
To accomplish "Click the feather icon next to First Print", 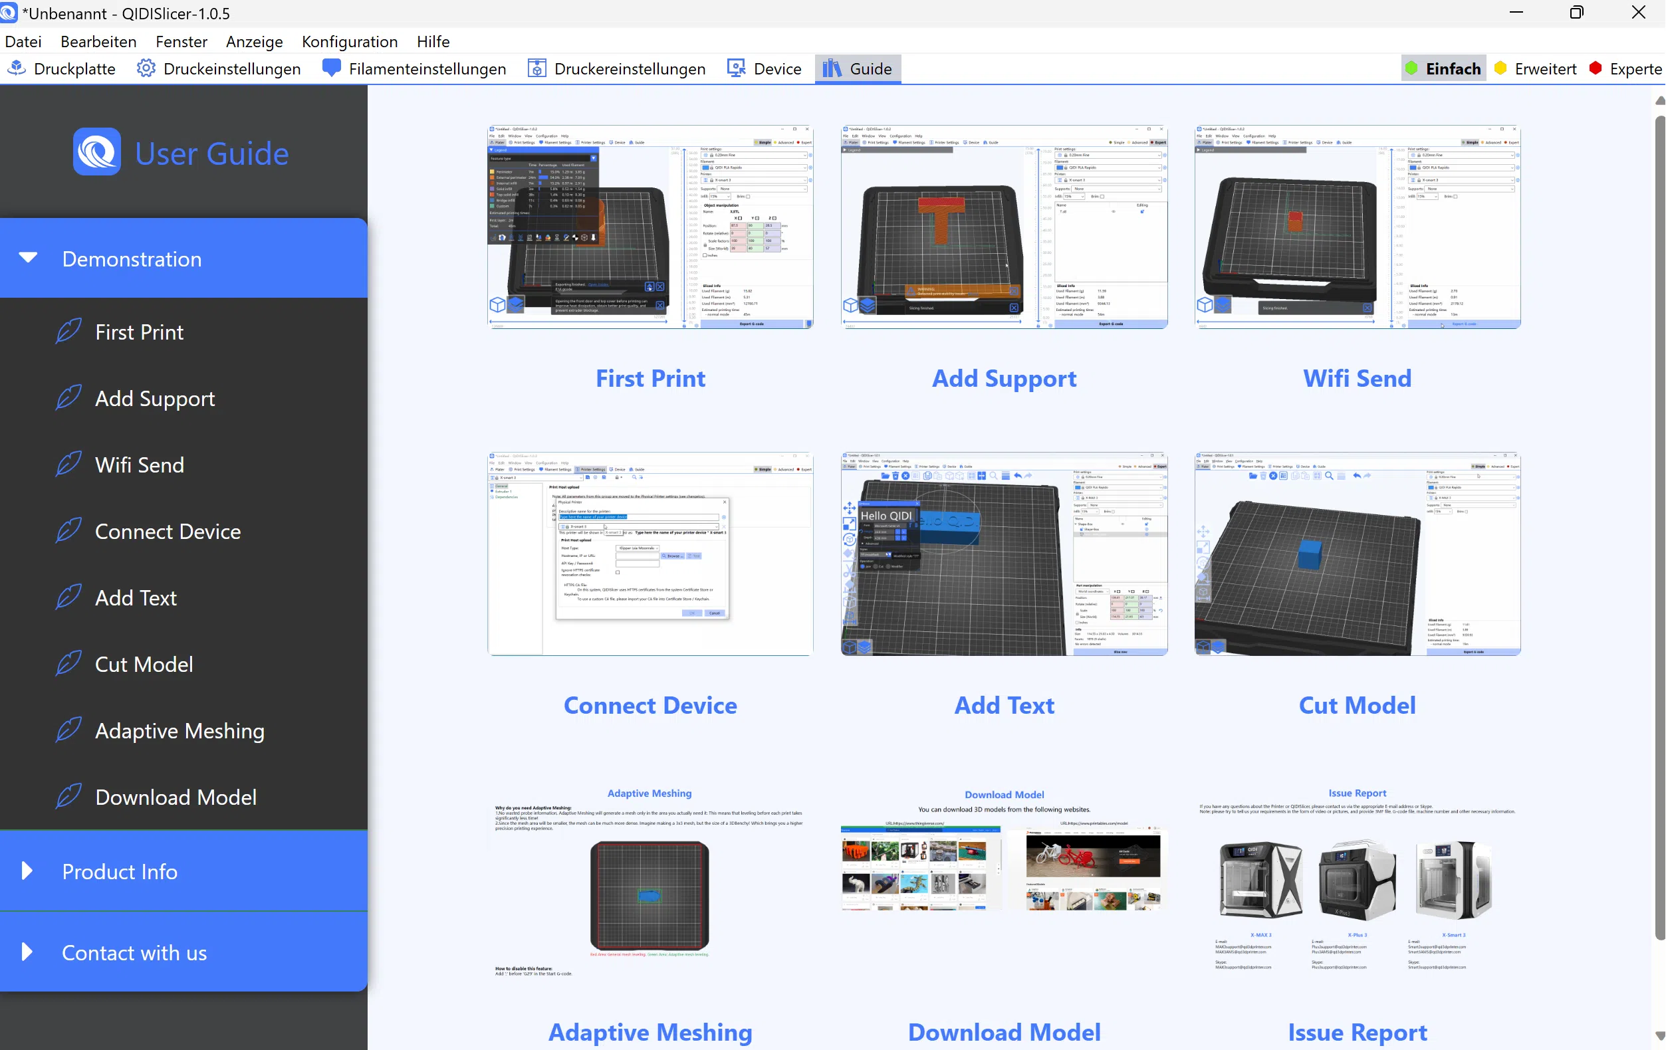I will 68,332.
